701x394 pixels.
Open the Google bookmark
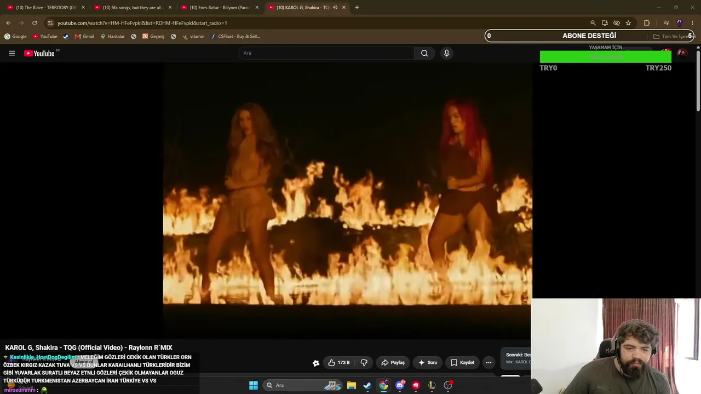pyautogui.click(x=15, y=37)
